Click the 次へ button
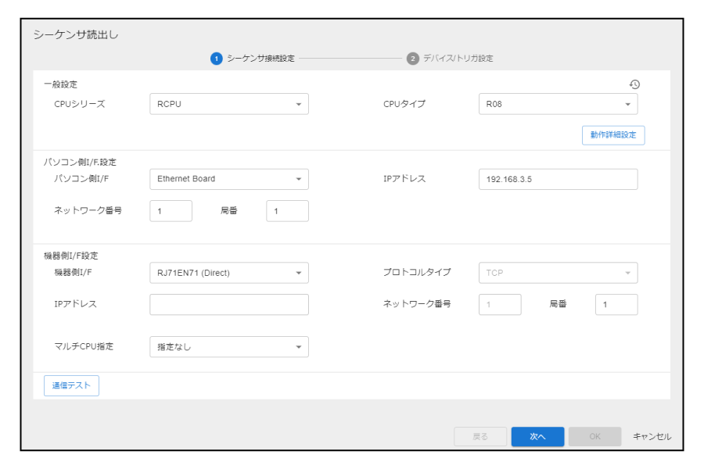Screen dimensions: 704x469 [x=537, y=436]
